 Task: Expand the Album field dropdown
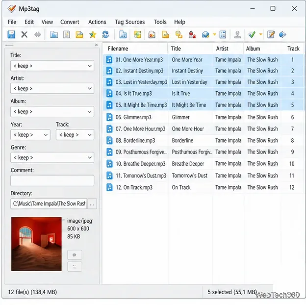(90, 112)
